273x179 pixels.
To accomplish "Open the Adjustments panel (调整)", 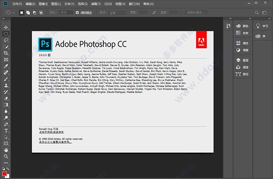I will pos(243,50).
